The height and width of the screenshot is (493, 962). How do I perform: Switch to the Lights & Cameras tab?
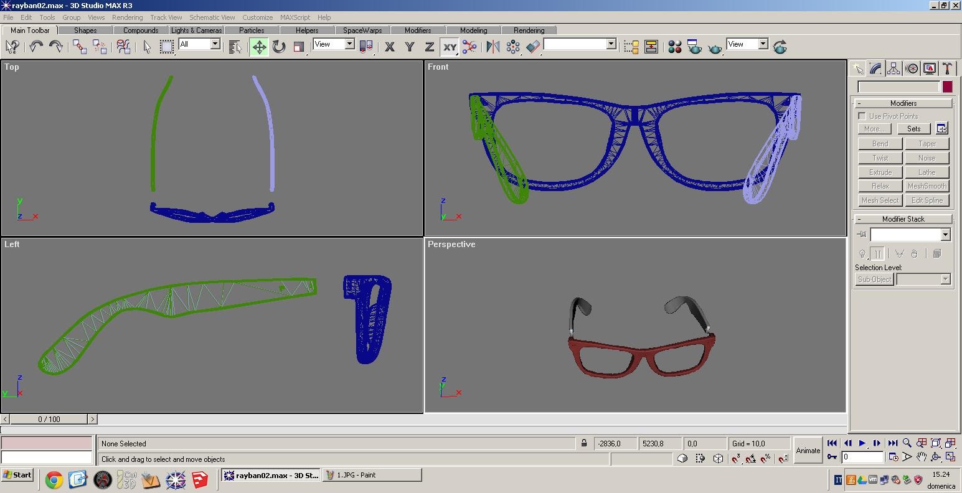pos(197,31)
